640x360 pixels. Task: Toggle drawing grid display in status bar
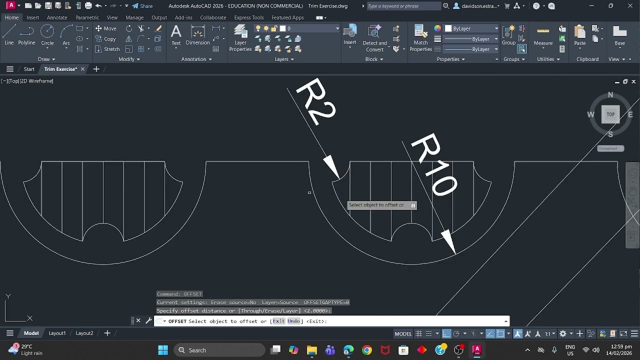[419, 333]
